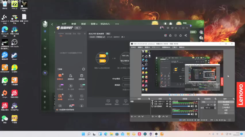Pop out the OBS Controls dock
This screenshot has height=137, width=245.
tap(233, 99)
